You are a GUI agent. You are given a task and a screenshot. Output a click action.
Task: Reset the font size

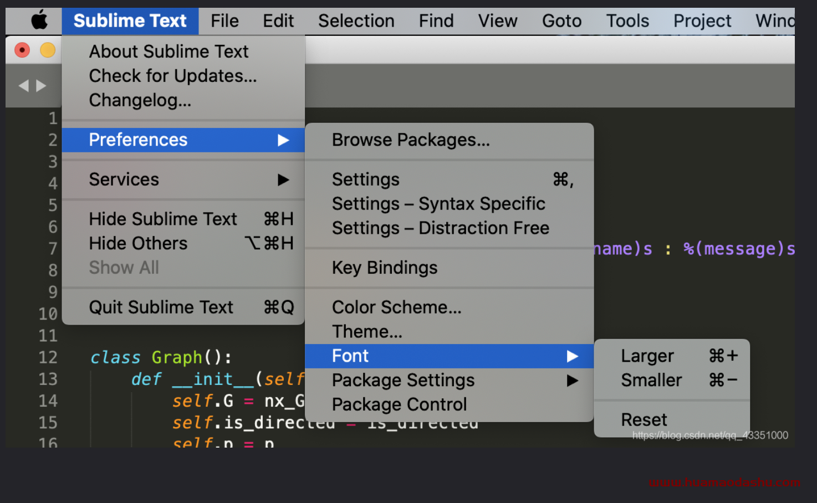point(644,420)
